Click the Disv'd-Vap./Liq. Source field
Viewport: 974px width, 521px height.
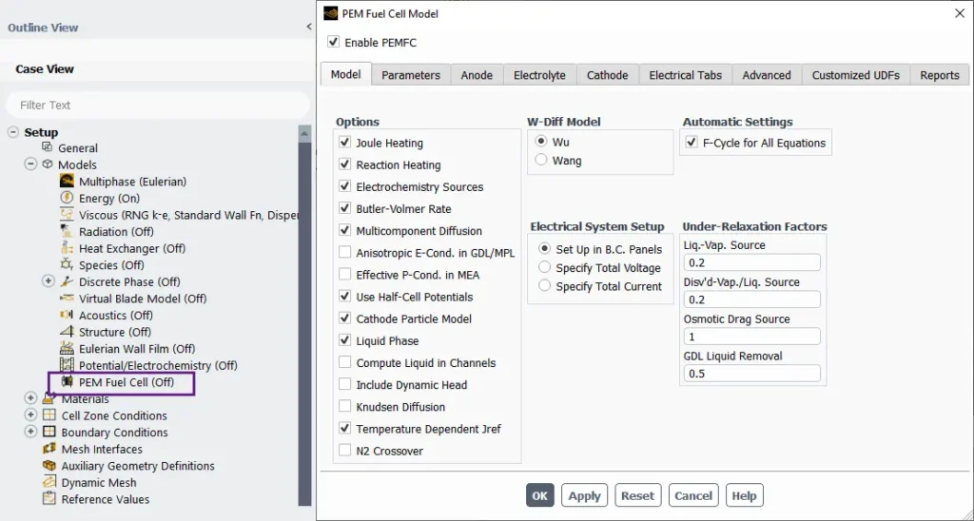pyautogui.click(x=751, y=299)
